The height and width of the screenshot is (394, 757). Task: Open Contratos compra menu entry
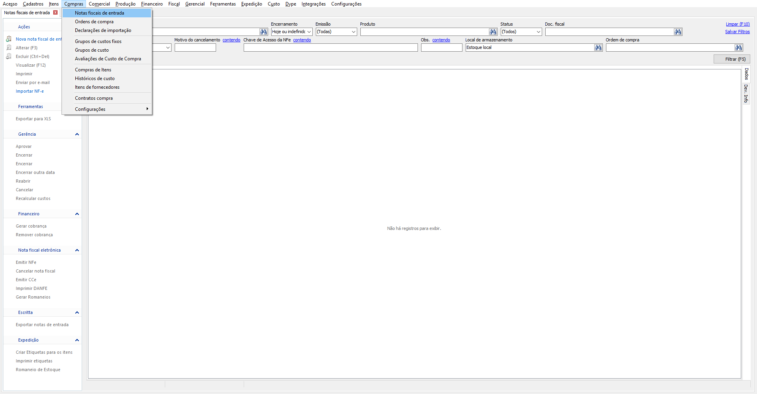(107, 98)
